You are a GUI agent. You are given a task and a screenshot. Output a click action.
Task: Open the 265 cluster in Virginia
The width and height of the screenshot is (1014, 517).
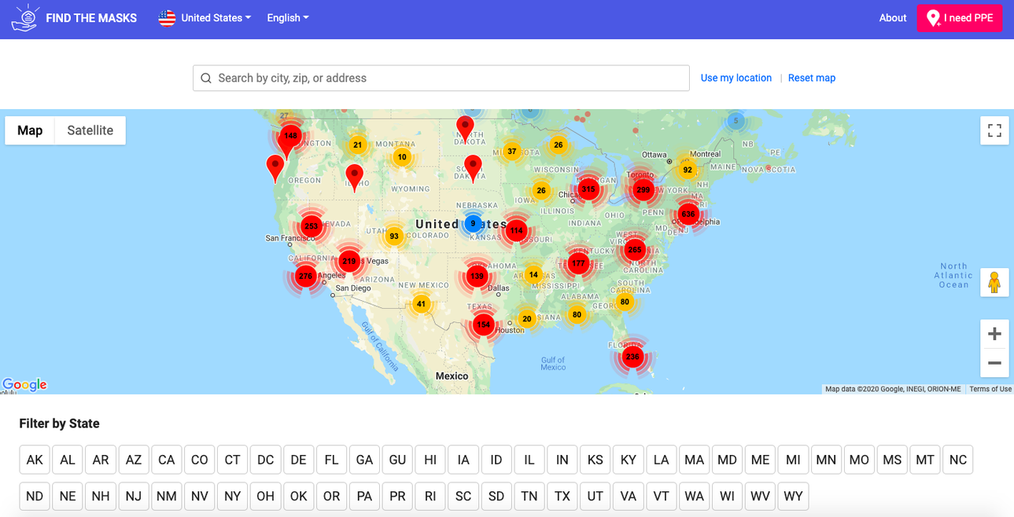pos(634,250)
